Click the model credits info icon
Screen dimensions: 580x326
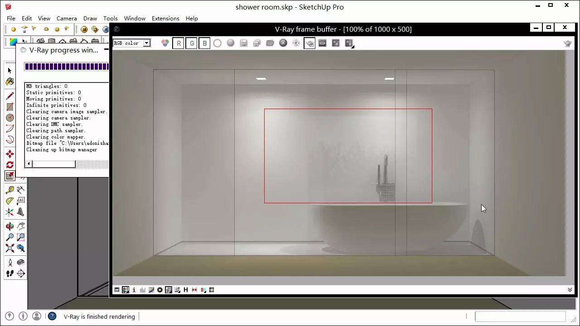point(23,316)
